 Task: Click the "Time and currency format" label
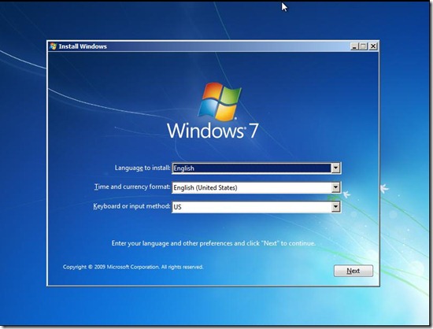pos(132,187)
